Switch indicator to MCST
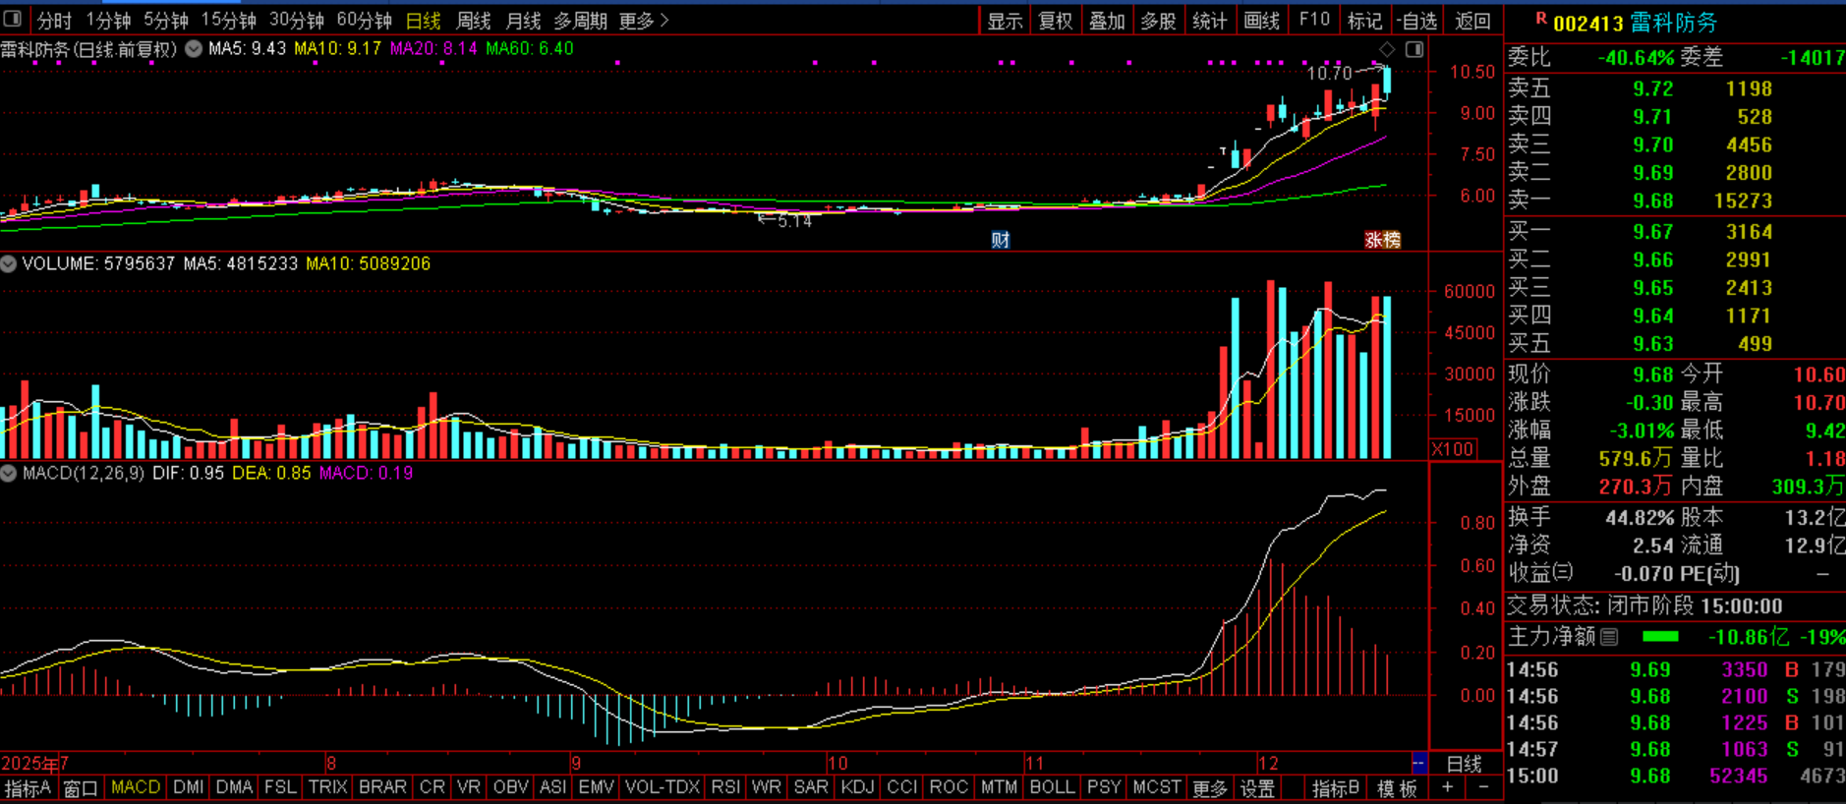This screenshot has width=1846, height=804. tap(1156, 787)
